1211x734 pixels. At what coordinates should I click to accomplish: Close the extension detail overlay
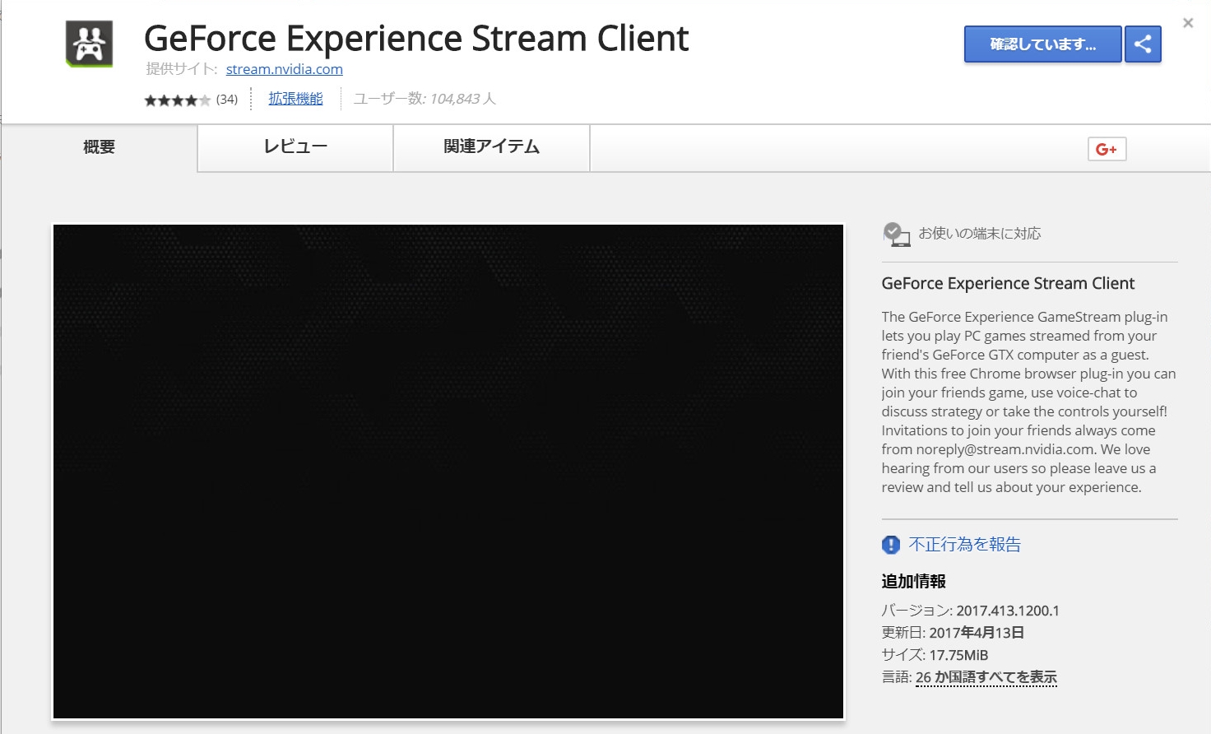(1187, 23)
